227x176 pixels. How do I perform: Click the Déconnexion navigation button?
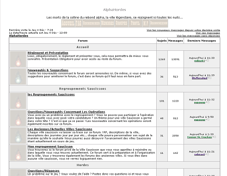159,23
